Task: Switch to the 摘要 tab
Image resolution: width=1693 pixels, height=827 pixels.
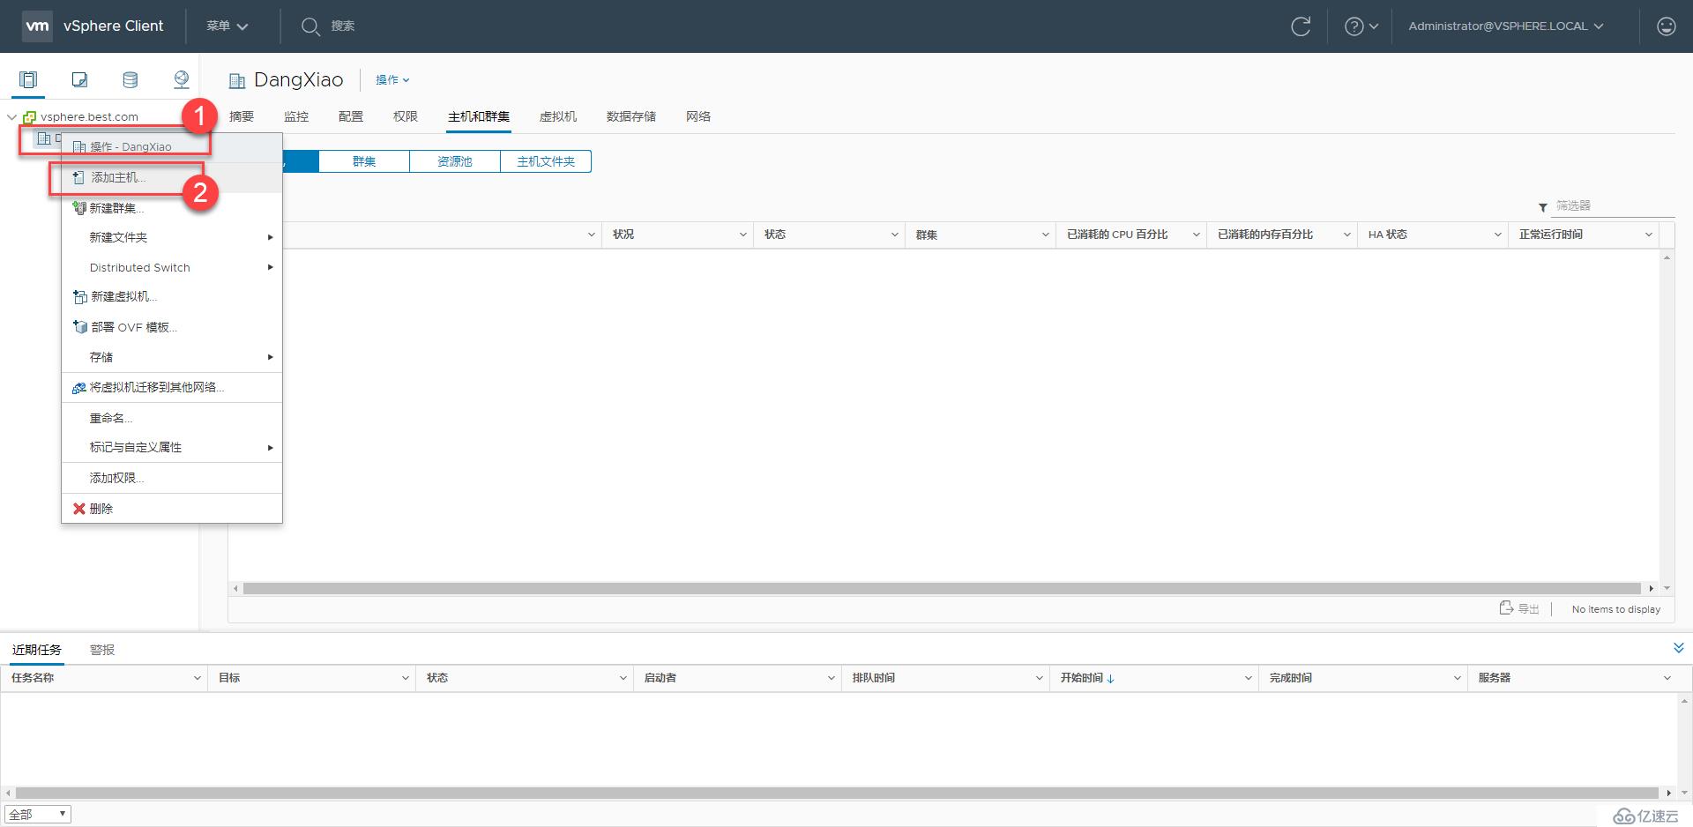Action: pyautogui.click(x=242, y=116)
